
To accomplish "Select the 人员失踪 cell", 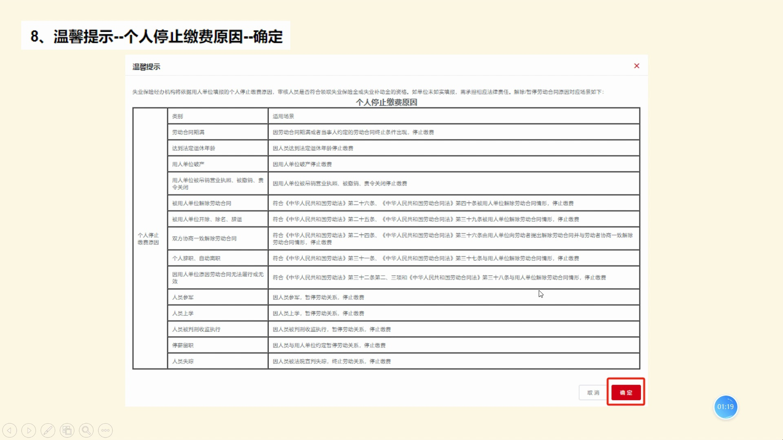I will click(217, 361).
